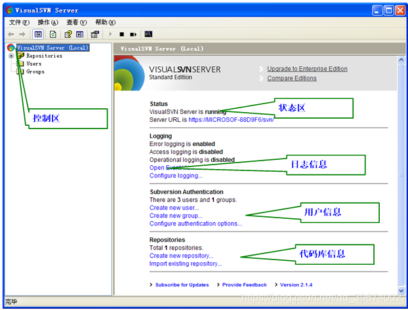This screenshot has width=408, height=310.
Task: Click the Help question-mark toolbar icon
Action: coord(68,34)
